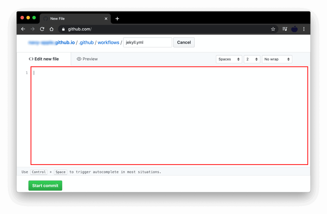
Task: Change indent size using the 2 dropdown
Action: click(252, 59)
